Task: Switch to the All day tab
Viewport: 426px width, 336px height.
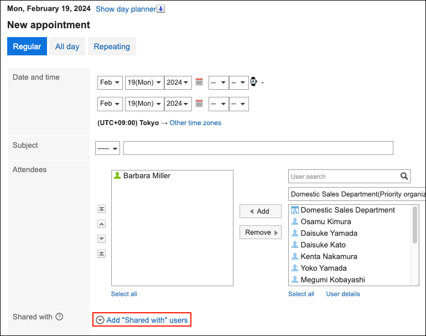Action: (x=67, y=46)
